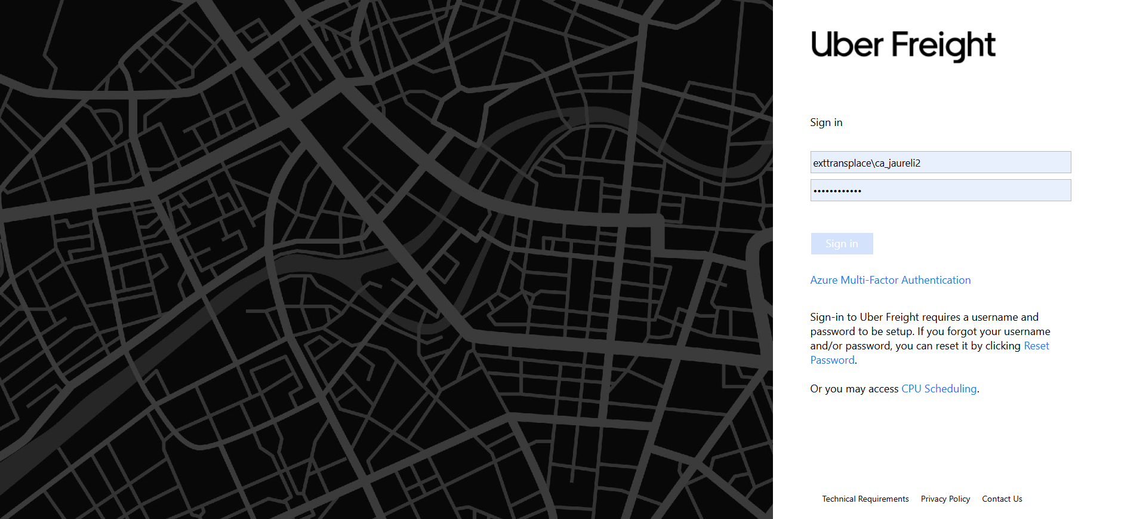Click the Uber Freight logo
The width and height of the screenshot is (1146, 519).
click(x=902, y=45)
